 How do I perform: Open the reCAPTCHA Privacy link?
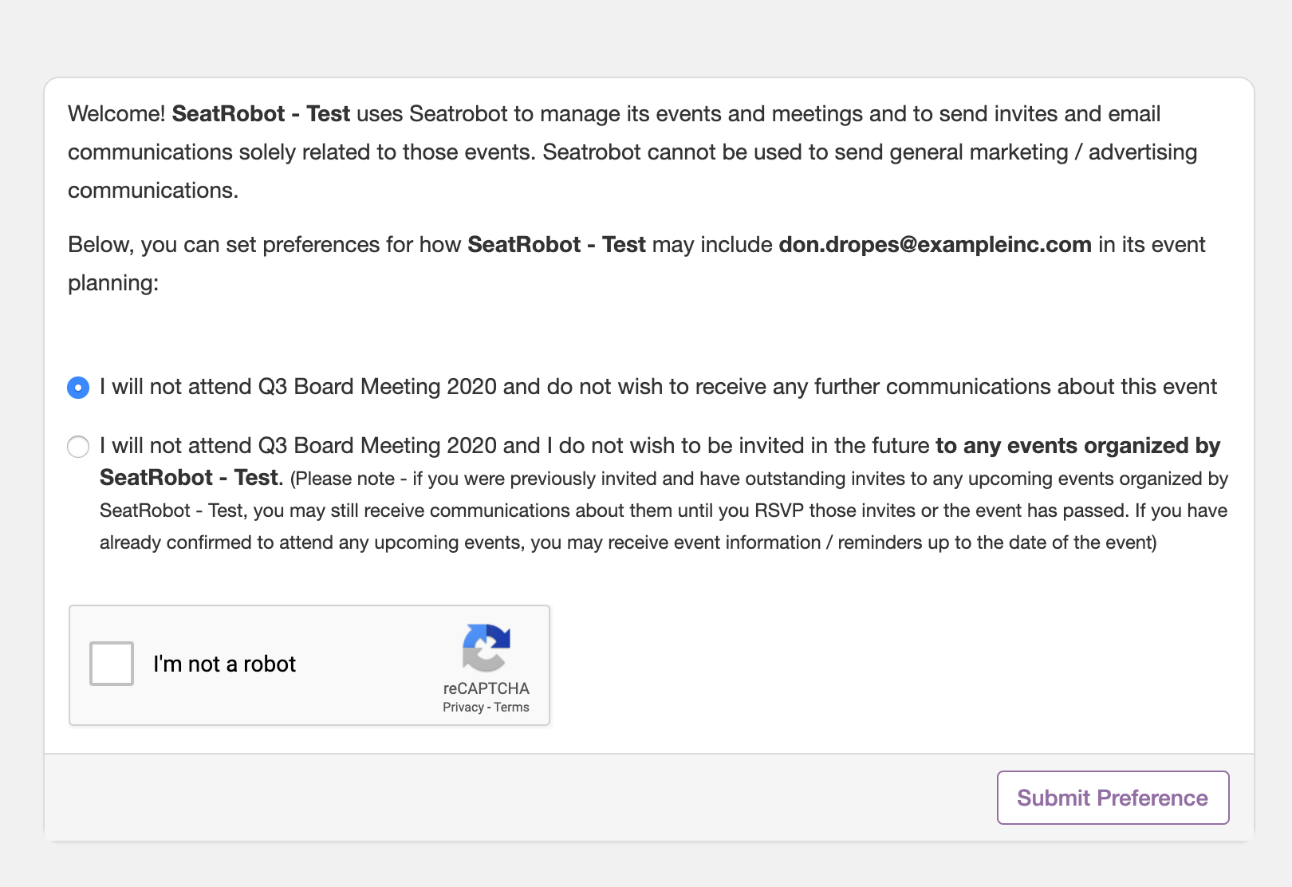(x=463, y=708)
